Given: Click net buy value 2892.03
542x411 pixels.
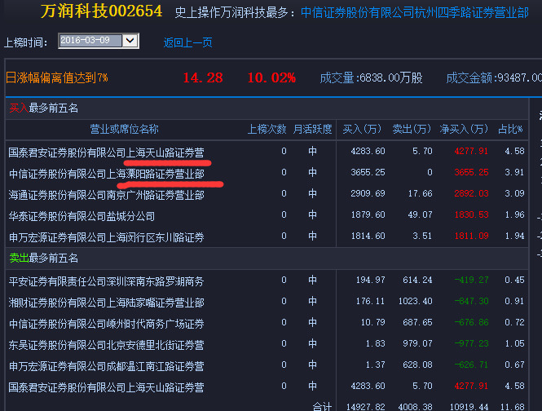Looking at the screenshot, I should click(x=471, y=193).
